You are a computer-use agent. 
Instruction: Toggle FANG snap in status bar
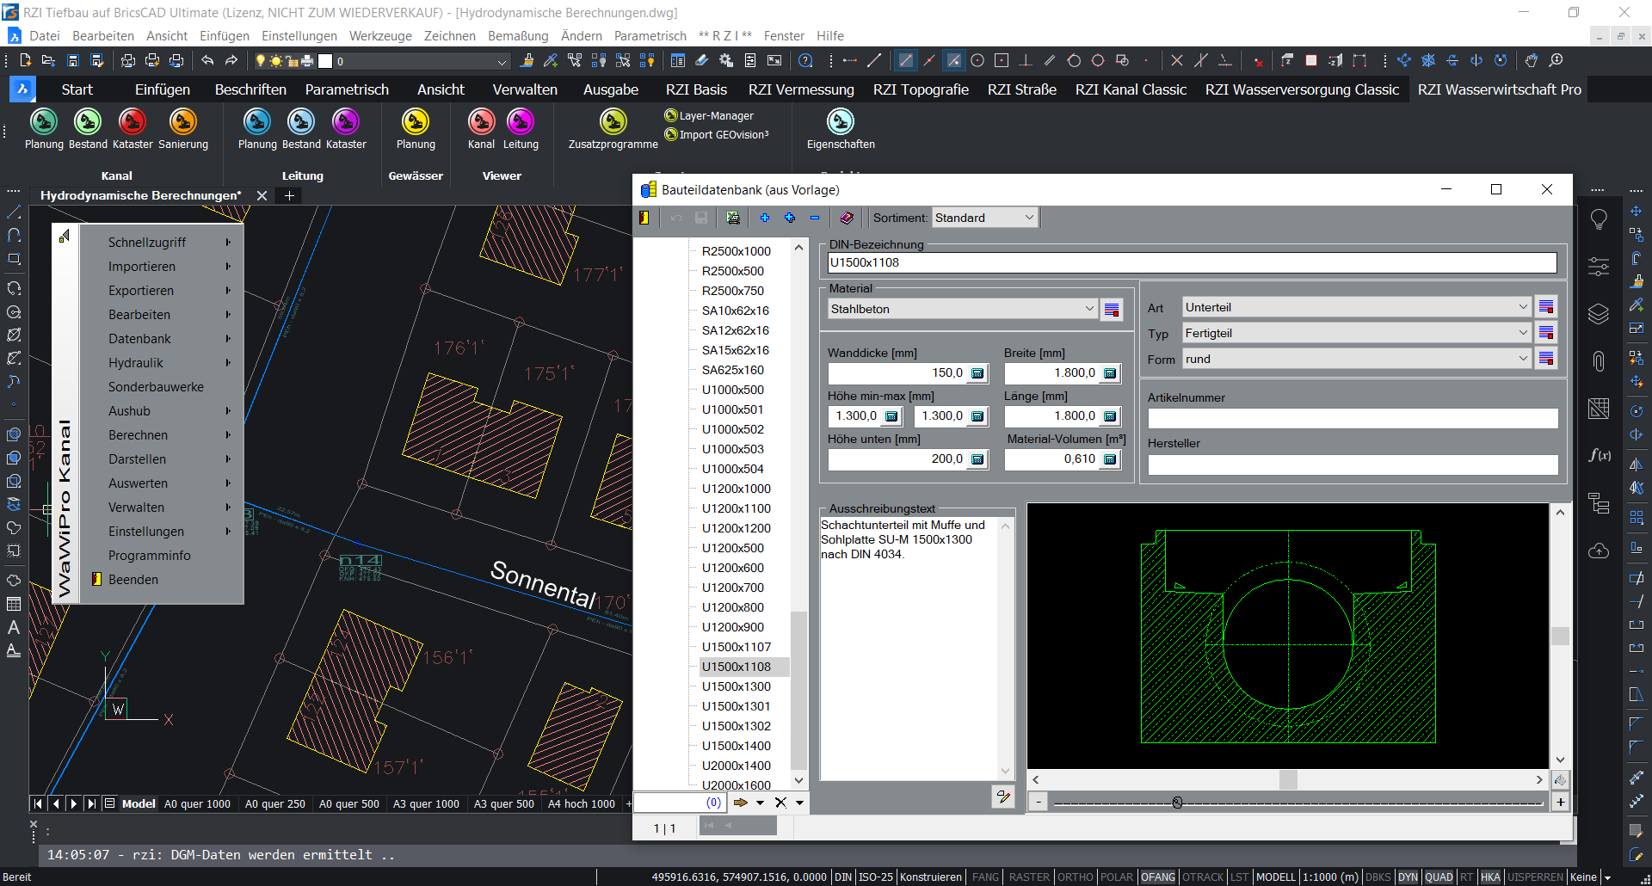pyautogui.click(x=985, y=877)
